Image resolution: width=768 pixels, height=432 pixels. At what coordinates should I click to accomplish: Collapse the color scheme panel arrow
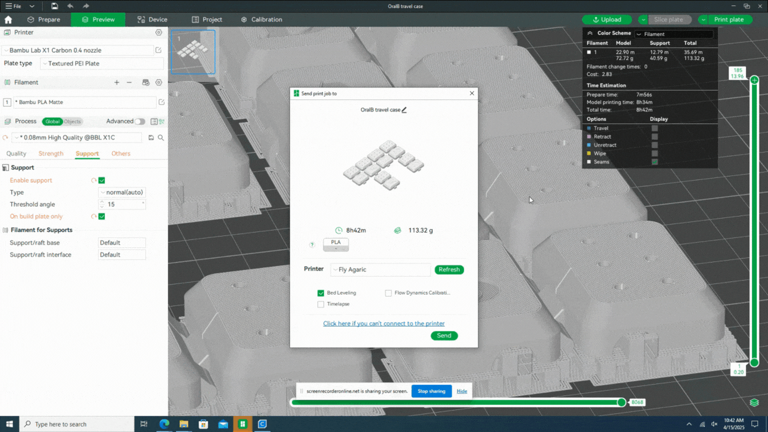(590, 33)
